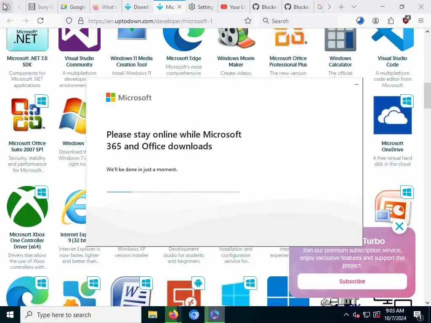Close the Turbo subscription popup

pyautogui.click(x=399, y=227)
